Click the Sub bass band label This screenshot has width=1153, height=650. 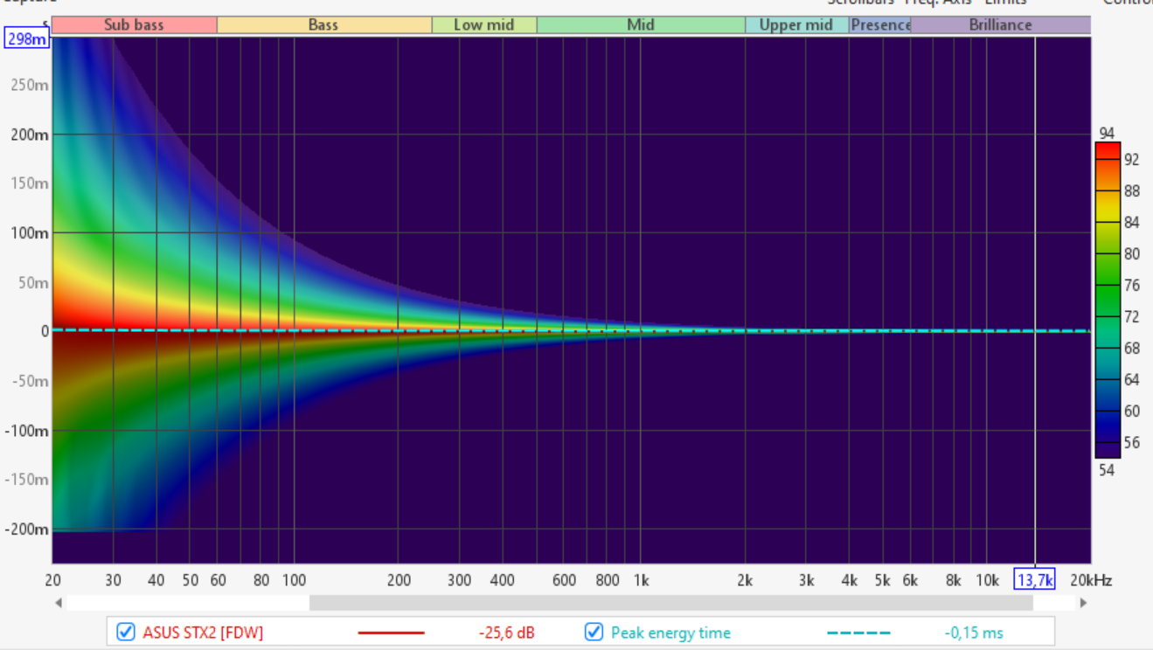pos(134,24)
